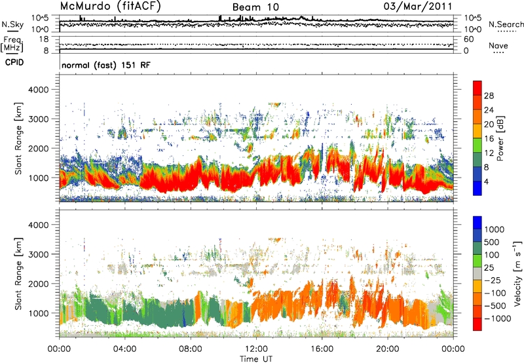Click the 60 Nave axis value
This screenshot has height=363, width=524.
click(x=469, y=39)
